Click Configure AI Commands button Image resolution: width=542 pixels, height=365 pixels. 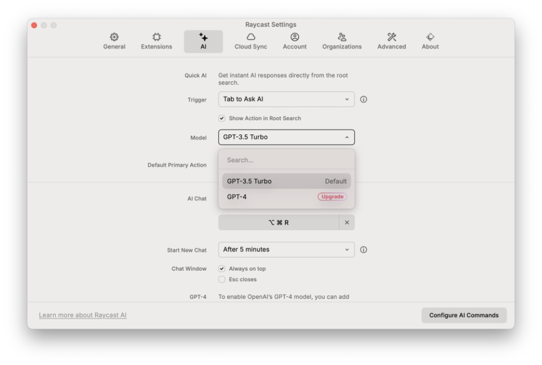click(464, 315)
